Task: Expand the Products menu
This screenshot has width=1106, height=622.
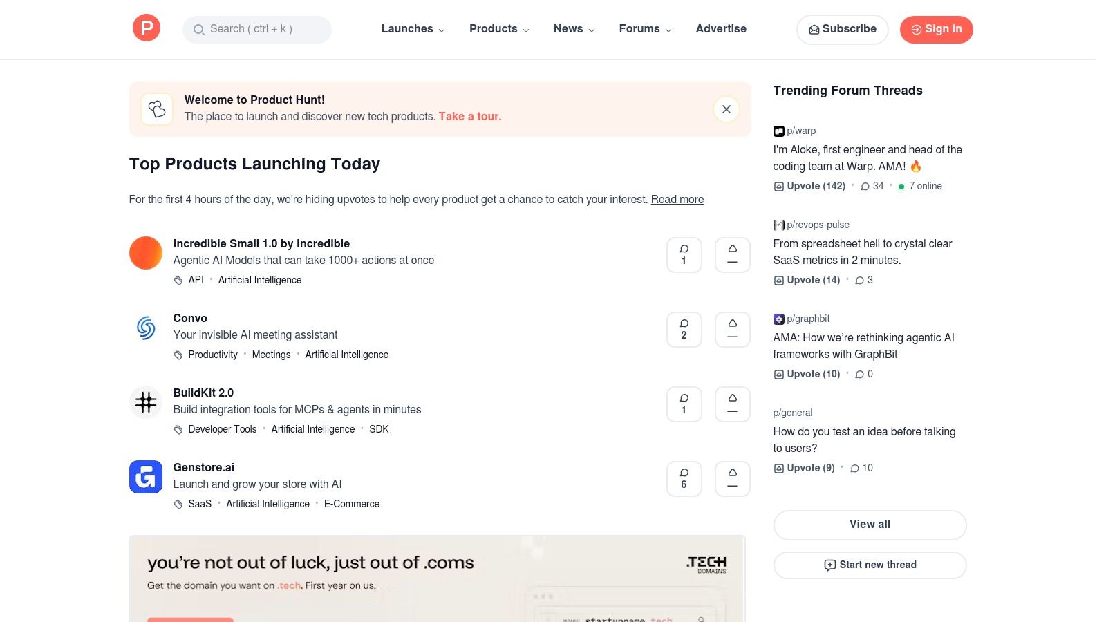Action: pyautogui.click(x=499, y=29)
